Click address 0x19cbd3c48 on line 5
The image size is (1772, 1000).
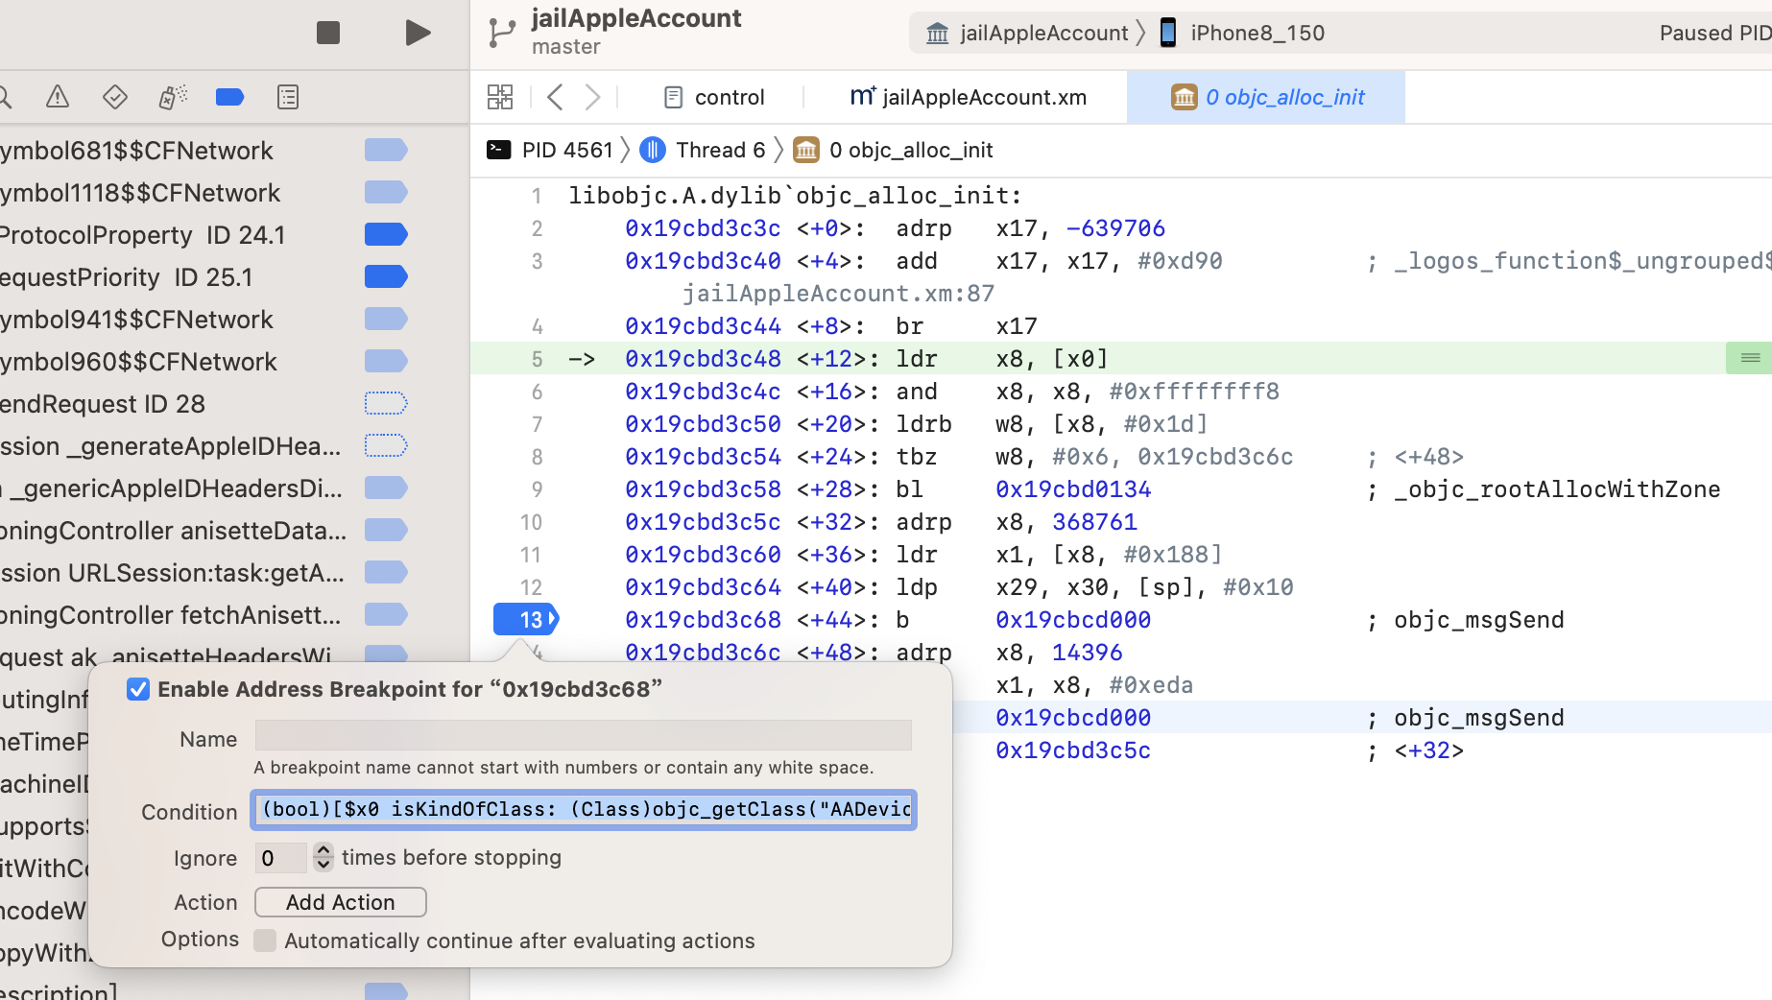pos(703,359)
